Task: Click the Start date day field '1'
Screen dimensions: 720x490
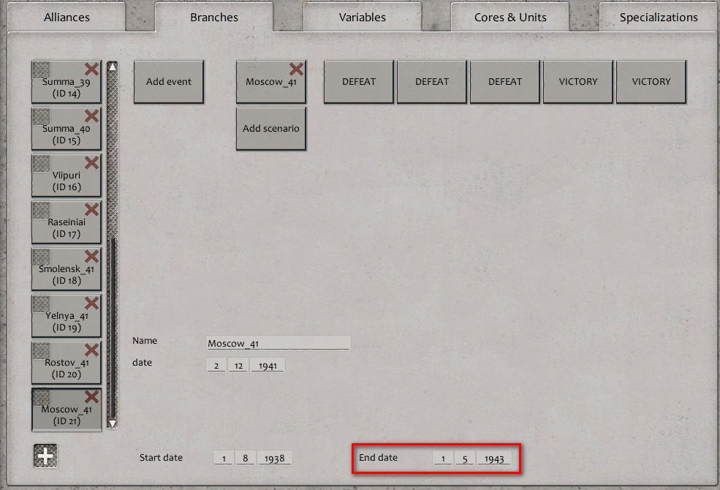Action: pyautogui.click(x=224, y=459)
